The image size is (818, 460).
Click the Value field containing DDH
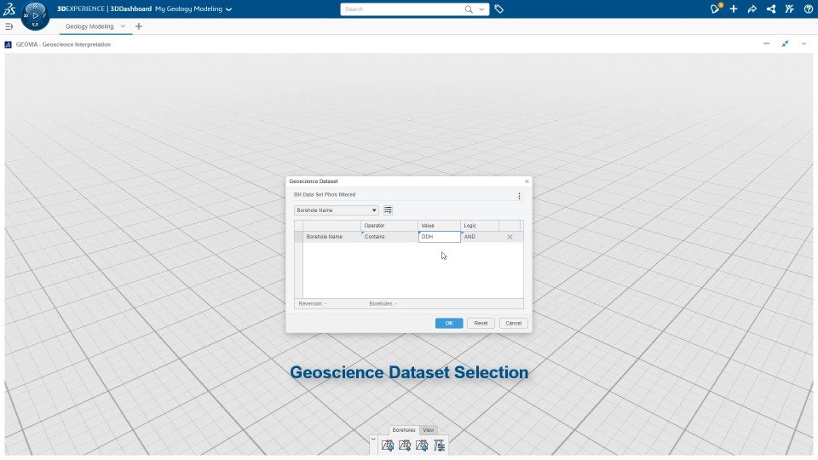pos(440,237)
